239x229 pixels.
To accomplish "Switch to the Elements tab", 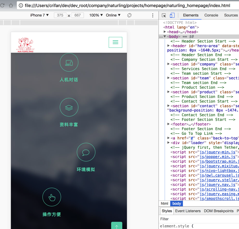I will (191, 15).
